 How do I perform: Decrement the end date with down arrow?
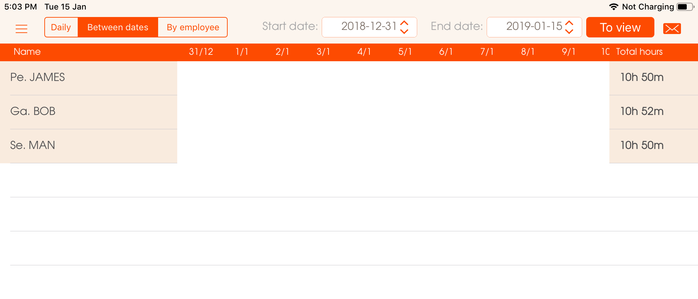coord(569,31)
